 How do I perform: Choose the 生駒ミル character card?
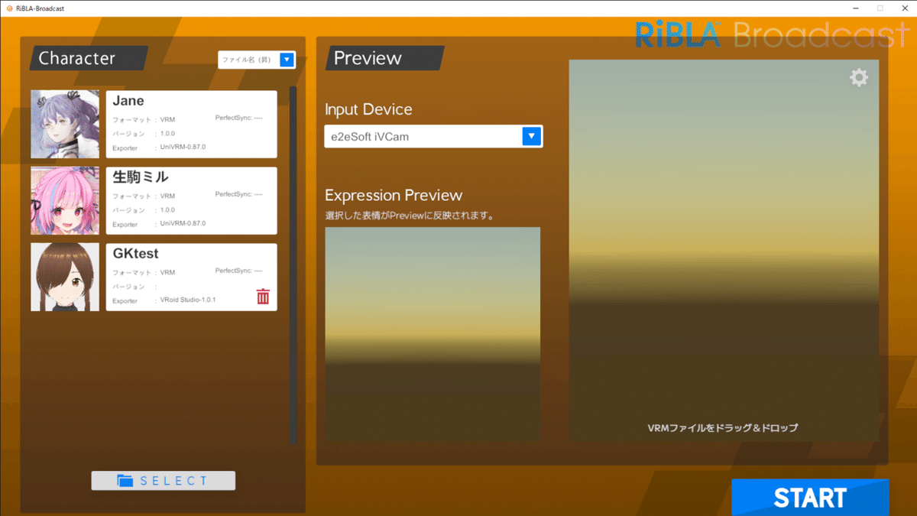pyautogui.click(x=191, y=200)
